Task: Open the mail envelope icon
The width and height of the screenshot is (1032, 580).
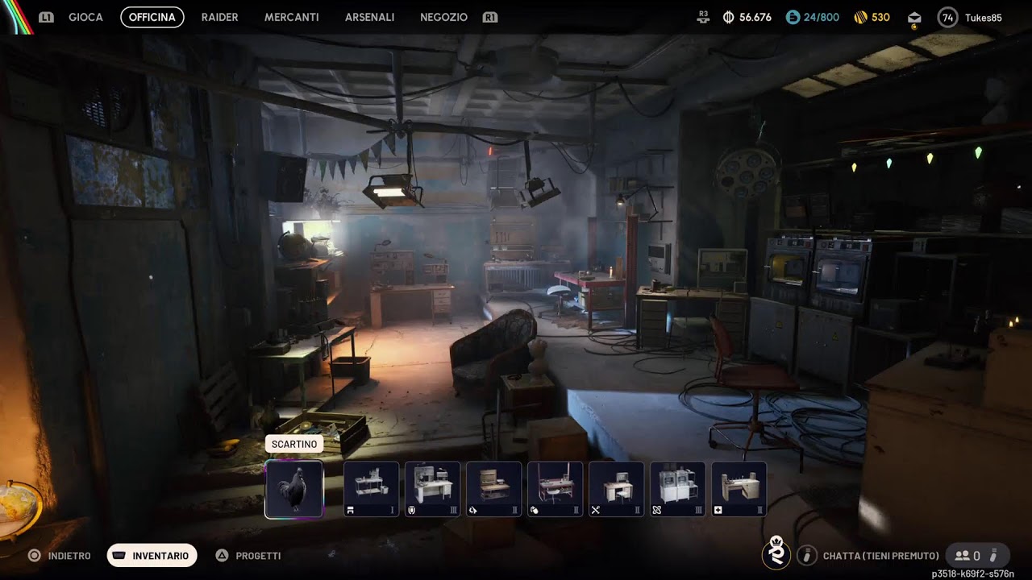Action: (x=914, y=18)
